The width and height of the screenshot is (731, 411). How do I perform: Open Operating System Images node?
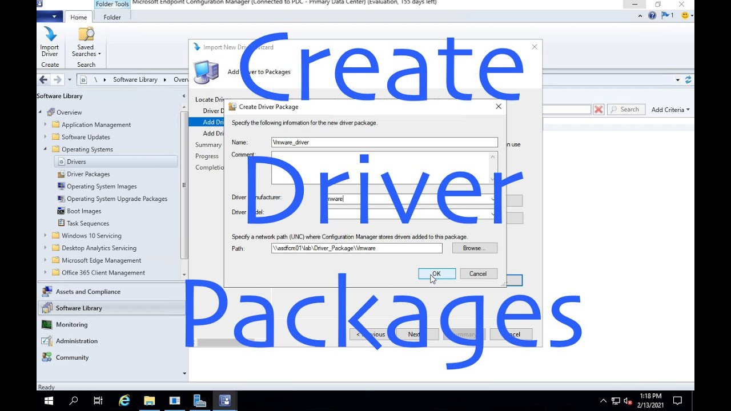(102, 186)
